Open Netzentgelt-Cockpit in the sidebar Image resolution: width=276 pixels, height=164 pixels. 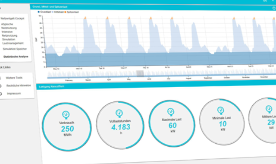click(13, 19)
